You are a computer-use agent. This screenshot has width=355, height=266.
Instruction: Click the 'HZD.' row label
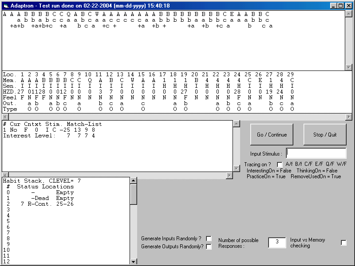(9, 92)
